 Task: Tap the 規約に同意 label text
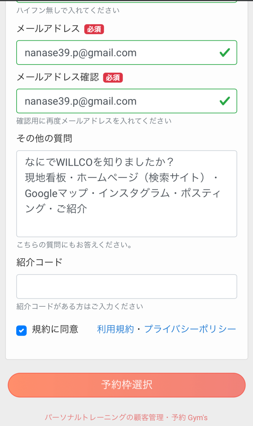pos(55,329)
